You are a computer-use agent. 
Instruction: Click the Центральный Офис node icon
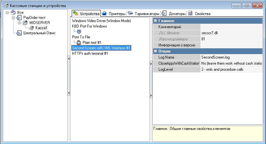tap(19, 33)
